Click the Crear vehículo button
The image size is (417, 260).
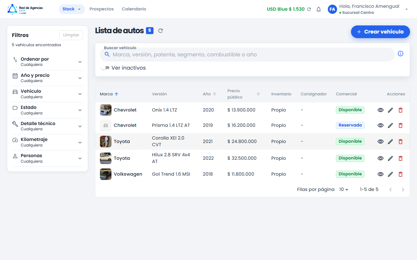coord(381,32)
